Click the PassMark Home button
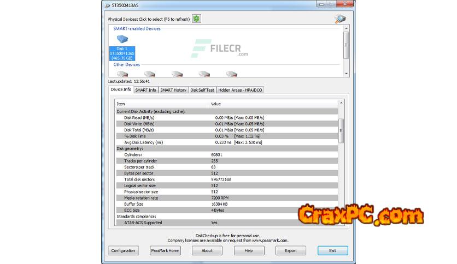Screen dimensions: 457x264 (x=165, y=250)
